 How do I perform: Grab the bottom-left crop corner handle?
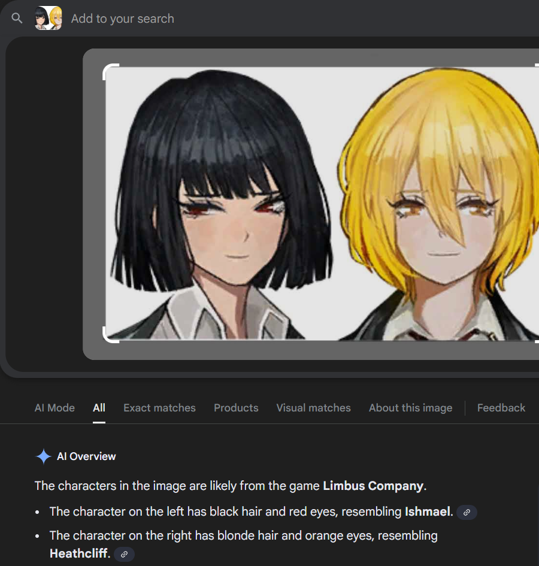(111, 335)
